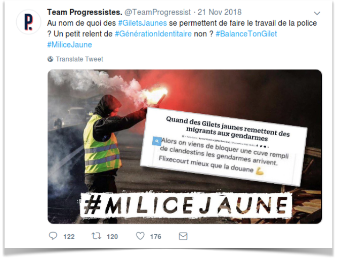
Task: Open the #GénérationIdentitaire hashtag
Action: (x=153, y=34)
